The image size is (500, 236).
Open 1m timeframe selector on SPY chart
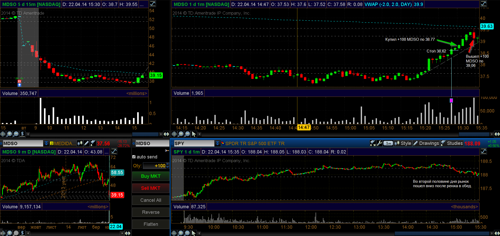tap(388, 143)
